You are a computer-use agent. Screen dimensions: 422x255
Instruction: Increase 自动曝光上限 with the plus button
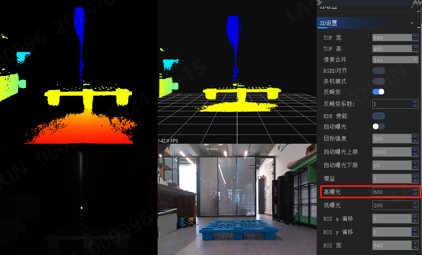pos(415,149)
